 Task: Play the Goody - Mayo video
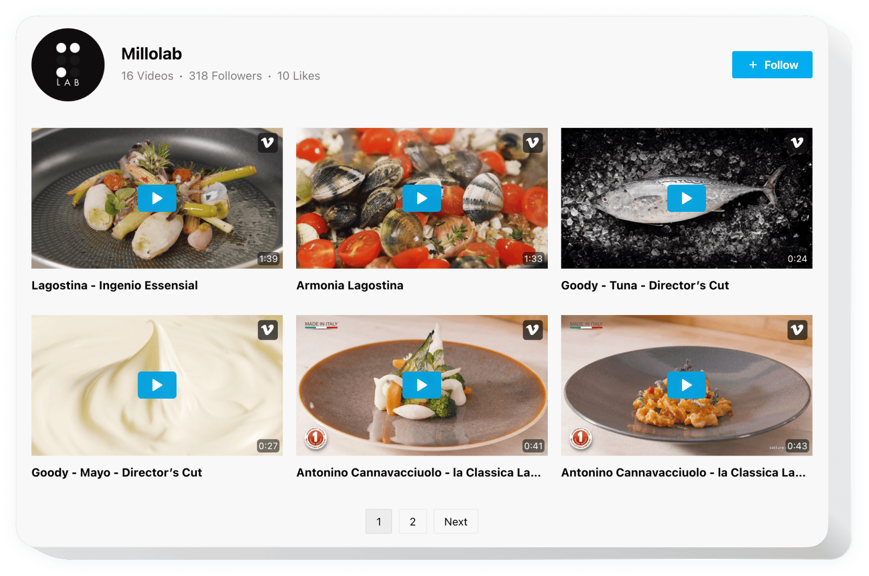[157, 385]
